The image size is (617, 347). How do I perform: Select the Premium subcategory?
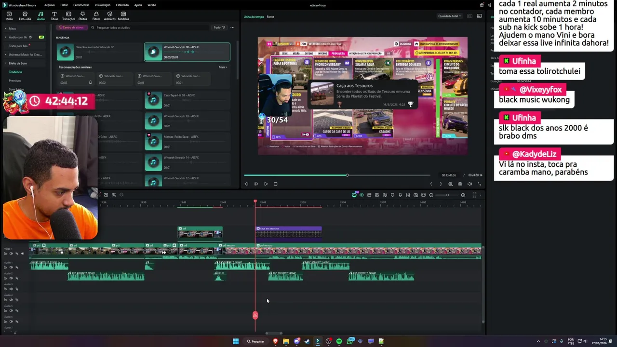point(15,80)
